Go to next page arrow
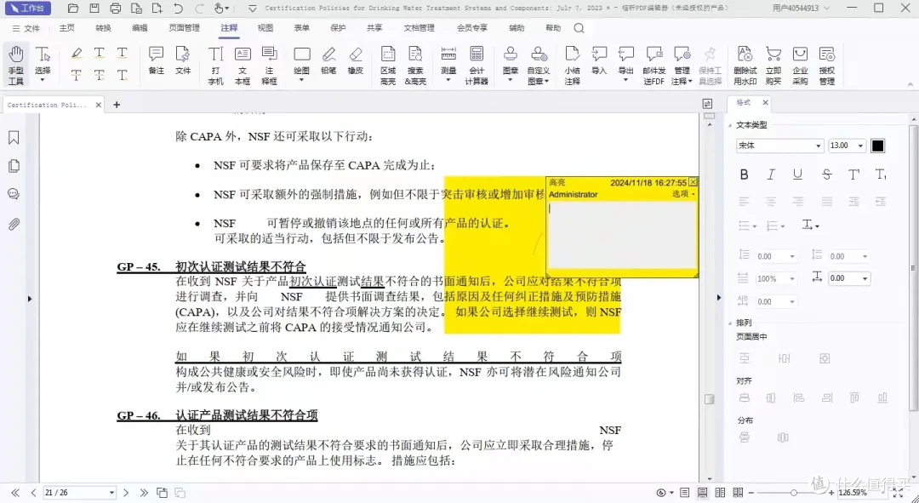919x503 pixels. pyautogui.click(x=126, y=493)
